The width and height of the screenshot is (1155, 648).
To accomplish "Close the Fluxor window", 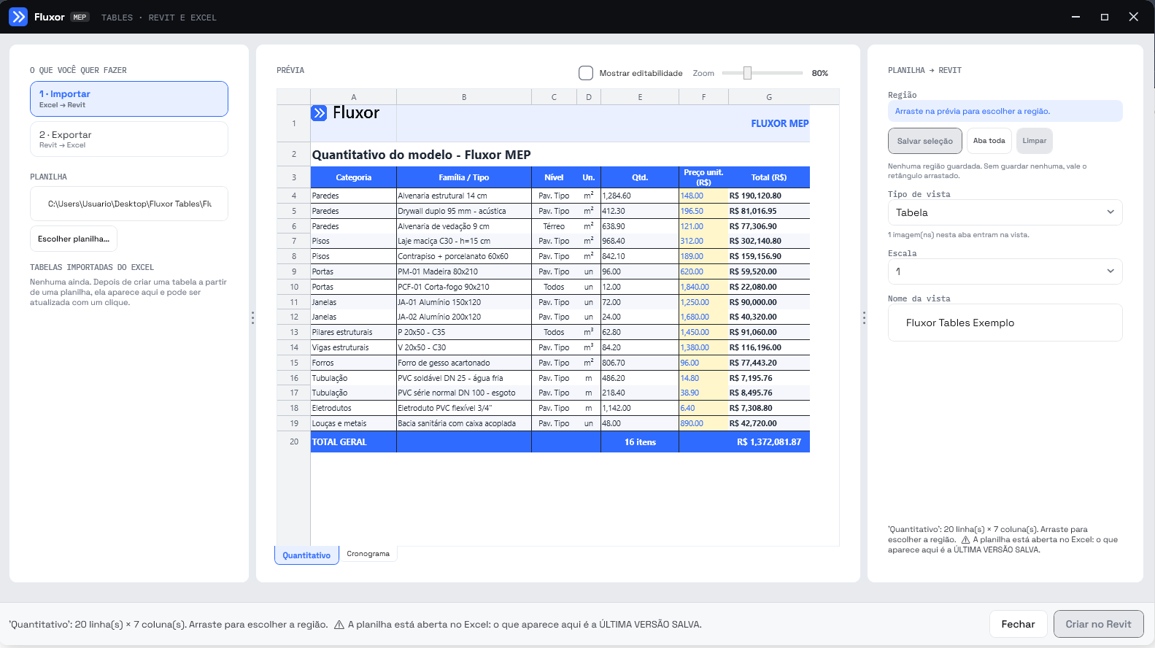I will point(1133,17).
